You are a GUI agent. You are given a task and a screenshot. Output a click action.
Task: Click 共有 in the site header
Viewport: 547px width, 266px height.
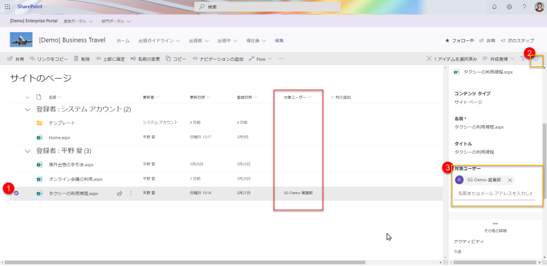[488, 40]
